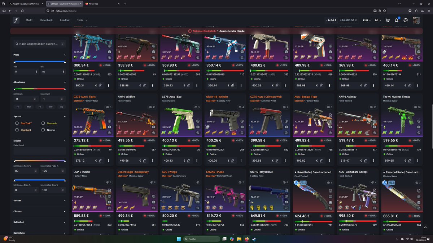Toggle the BS wear filter
This screenshot has width=433, height=243.
click(x=61, y=107)
